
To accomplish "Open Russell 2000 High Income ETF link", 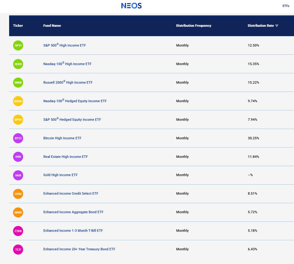I will 68,82.
